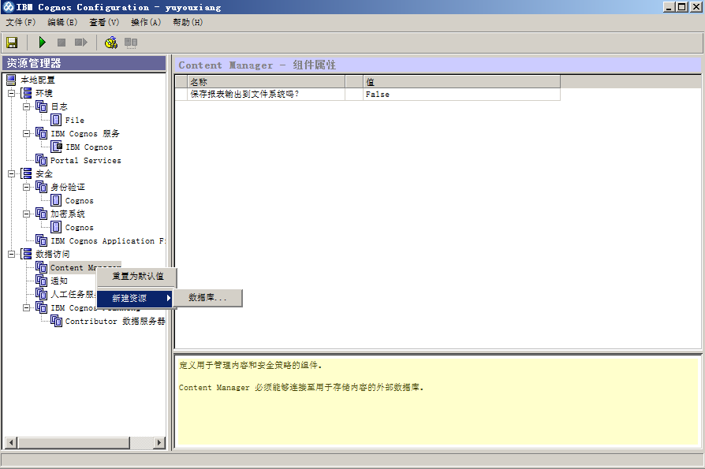Click the Test configuration toolbar icon
This screenshot has width=705, height=469.
(111, 43)
